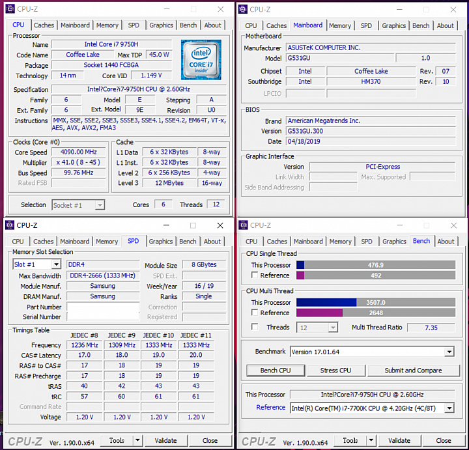Click the Week/Year value 16 / 19
Image resolution: width=469 pixels, height=450 pixels.
(x=204, y=286)
